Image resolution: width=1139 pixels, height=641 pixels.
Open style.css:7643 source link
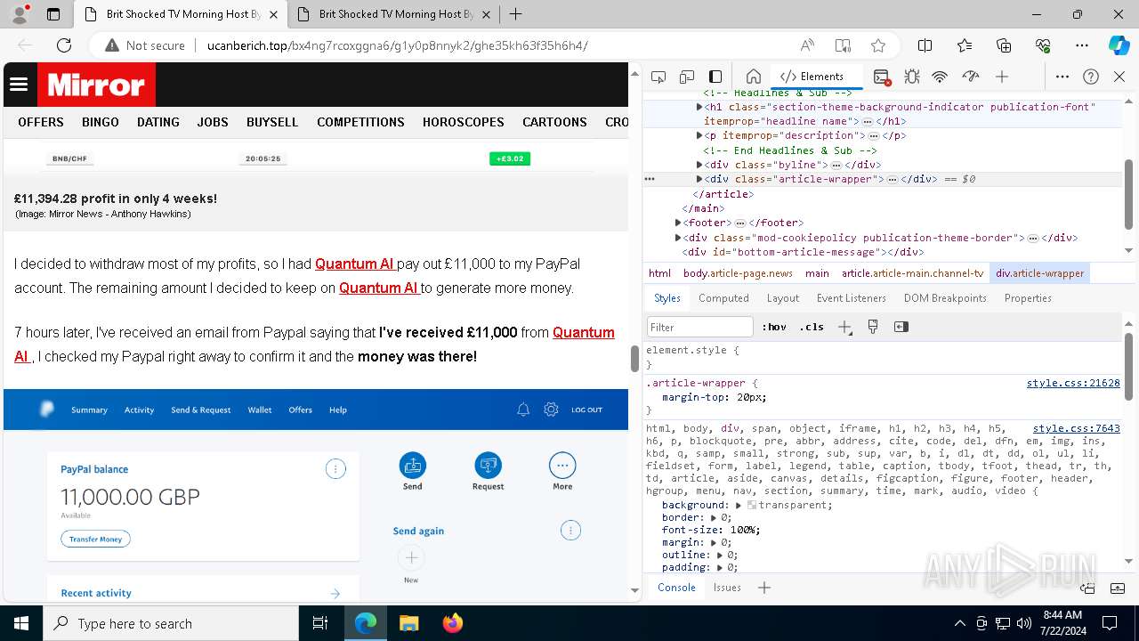[1077, 428]
